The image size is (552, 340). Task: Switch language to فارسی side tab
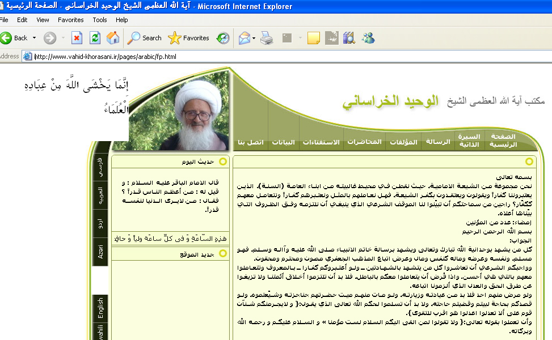coord(100,166)
